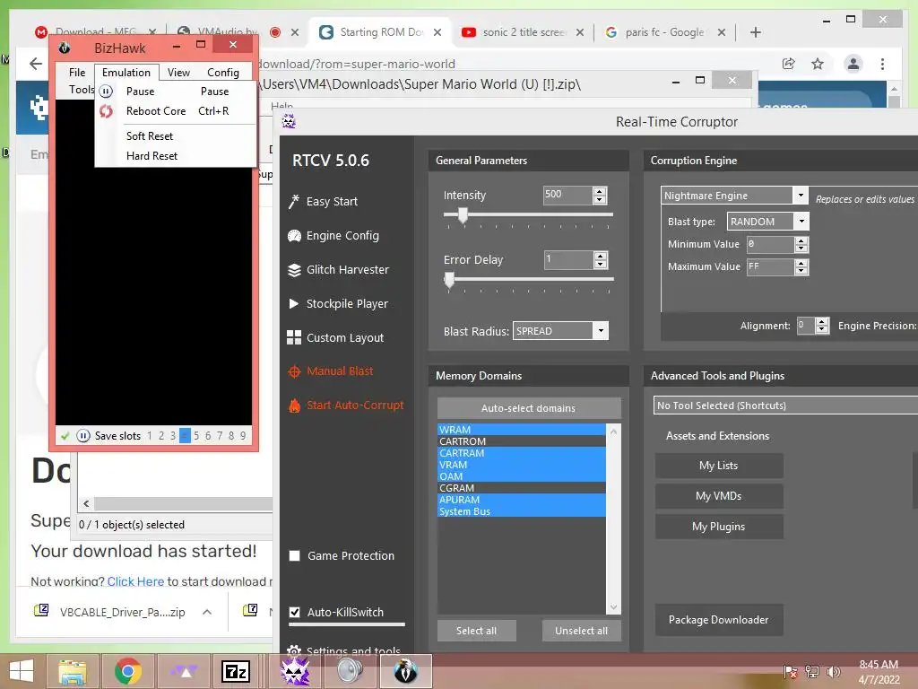The image size is (918, 689).
Task: Open the BizHawk File menu
Action: coord(77,72)
